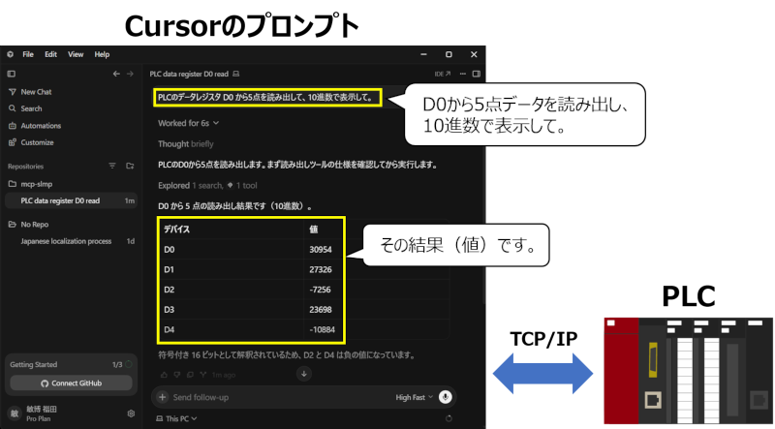Copy the response with the copy icon
This screenshot has height=429, width=775.
pos(190,375)
